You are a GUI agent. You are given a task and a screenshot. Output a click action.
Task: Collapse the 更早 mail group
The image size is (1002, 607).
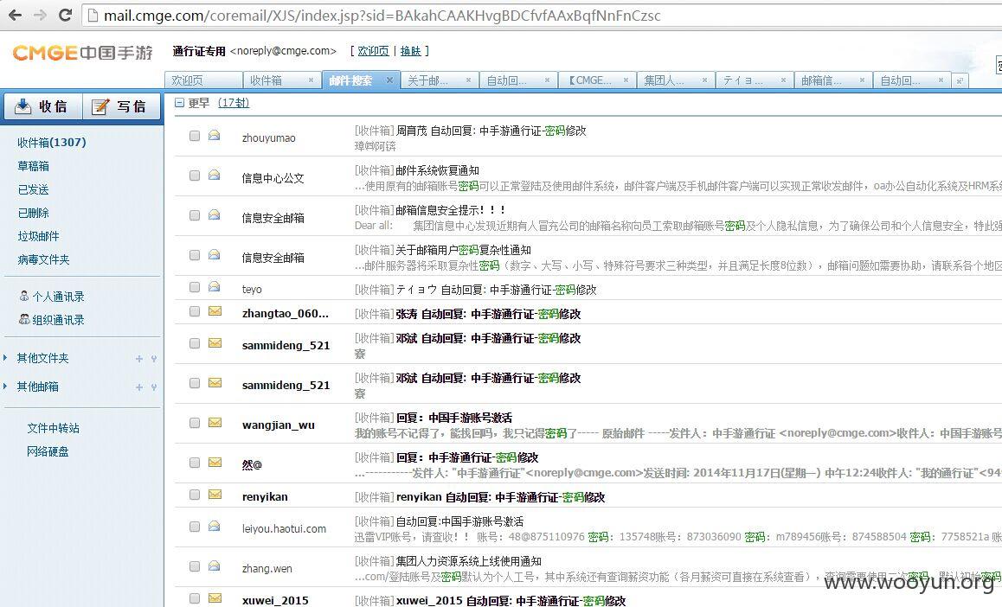point(180,103)
